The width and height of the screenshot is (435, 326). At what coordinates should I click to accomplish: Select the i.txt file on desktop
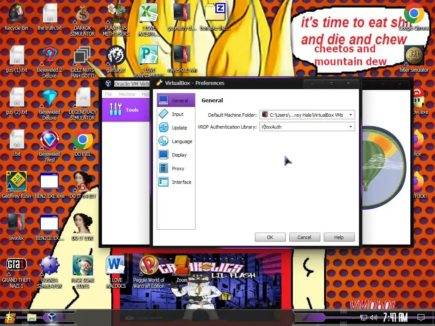tap(17, 143)
